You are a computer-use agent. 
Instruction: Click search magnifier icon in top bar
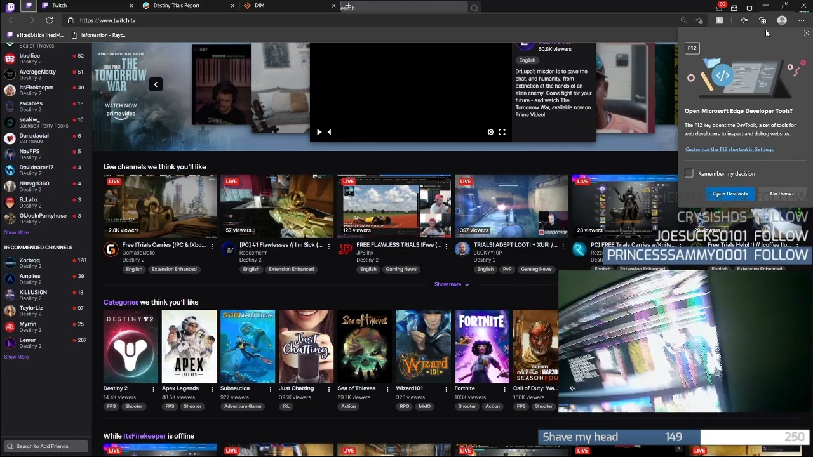click(474, 8)
